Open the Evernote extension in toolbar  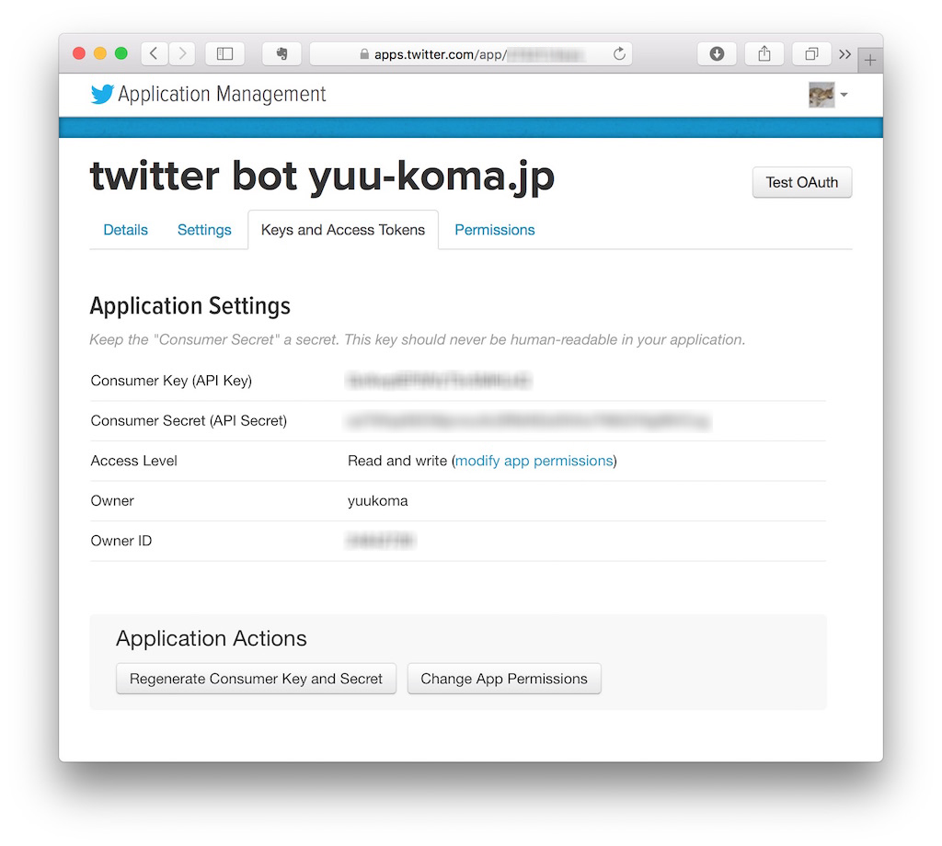point(281,53)
